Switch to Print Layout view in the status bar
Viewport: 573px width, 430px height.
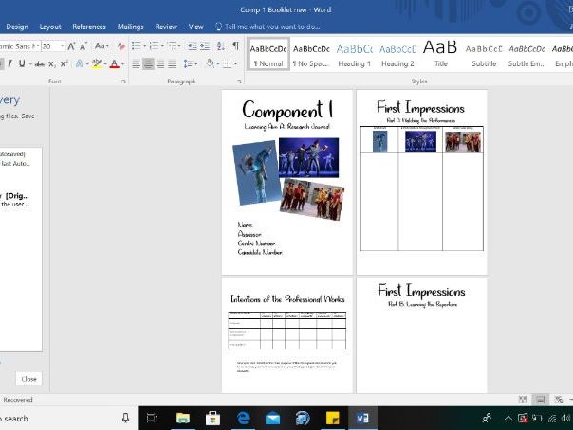tap(540, 400)
